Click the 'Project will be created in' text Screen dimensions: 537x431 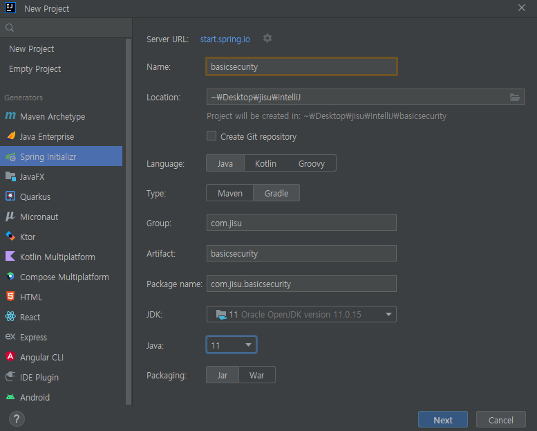tap(326, 116)
